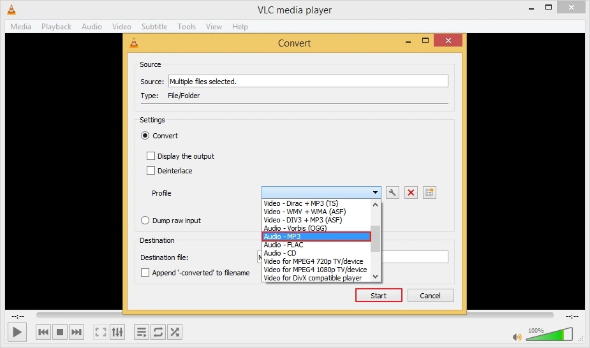Open the Subtitle menu
Viewport: 590px width, 348px height.
[x=154, y=27]
